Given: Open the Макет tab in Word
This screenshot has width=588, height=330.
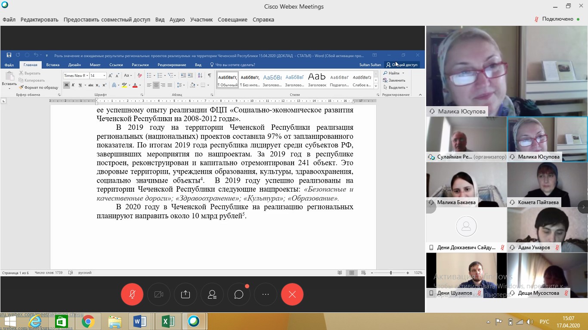Looking at the screenshot, I should (95, 65).
